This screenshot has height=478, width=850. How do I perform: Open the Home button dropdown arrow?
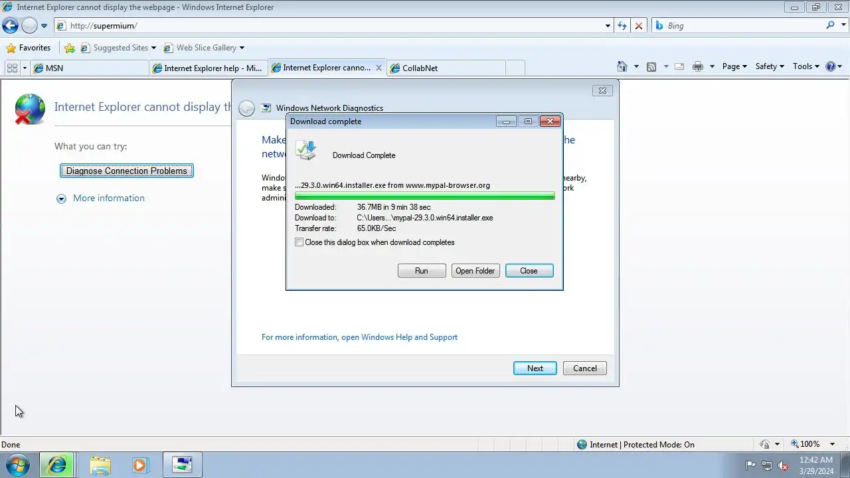[636, 66]
